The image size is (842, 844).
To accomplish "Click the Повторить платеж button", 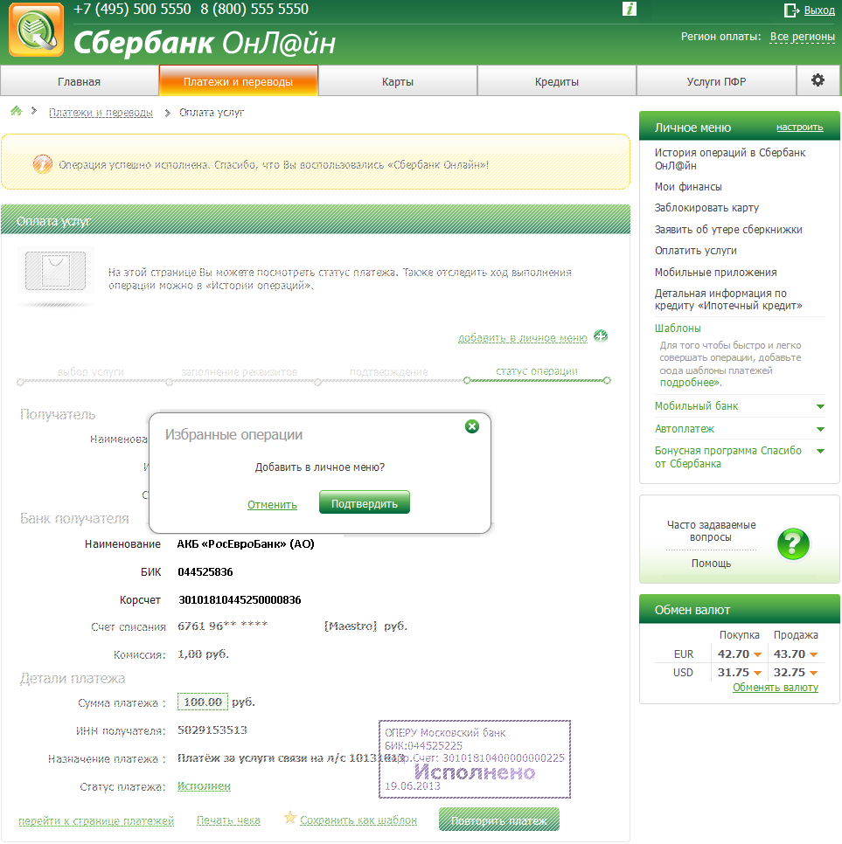I will click(499, 820).
